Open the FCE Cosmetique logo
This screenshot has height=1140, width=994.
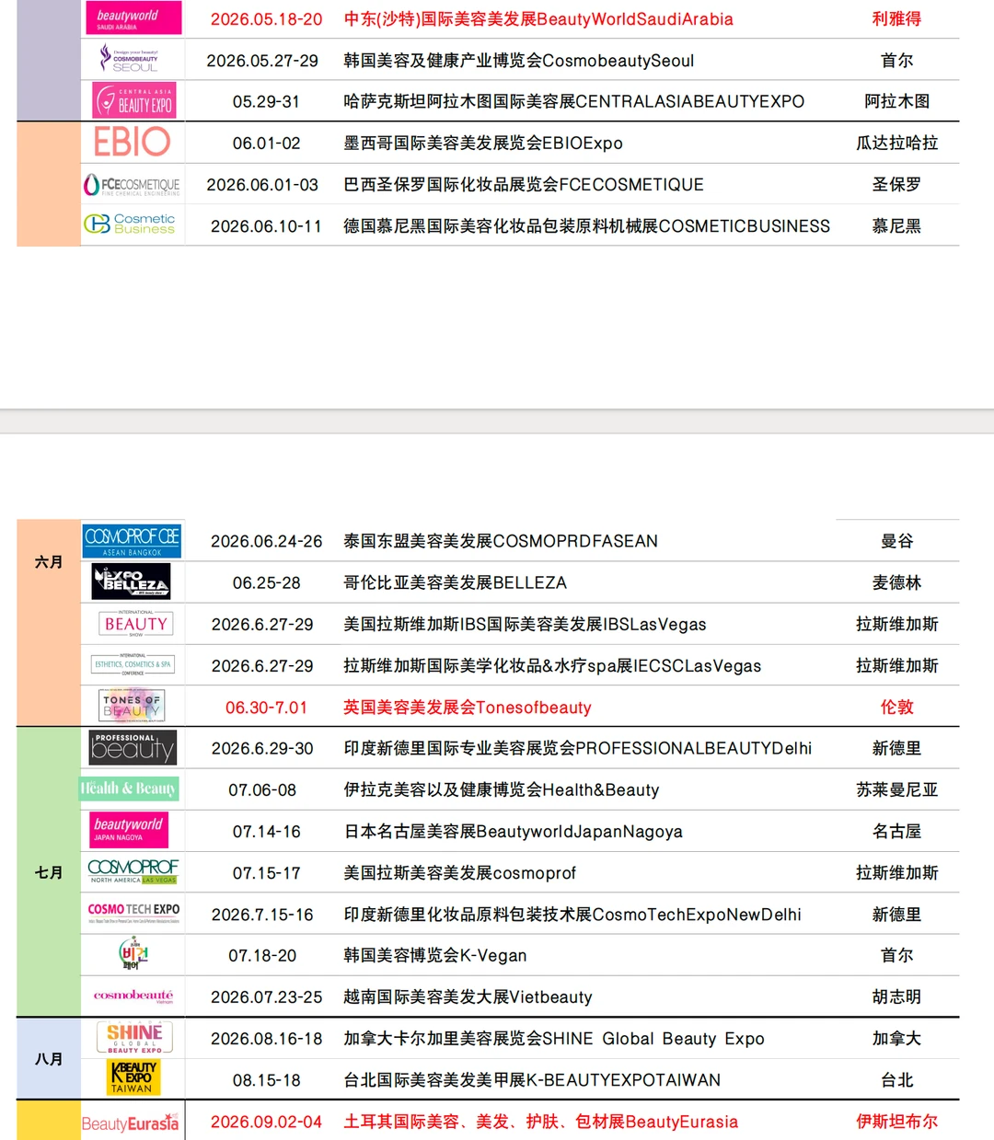point(132,184)
